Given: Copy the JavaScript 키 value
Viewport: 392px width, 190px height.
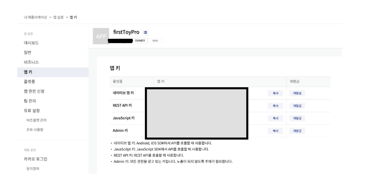Looking at the screenshot, I should click(x=275, y=118).
